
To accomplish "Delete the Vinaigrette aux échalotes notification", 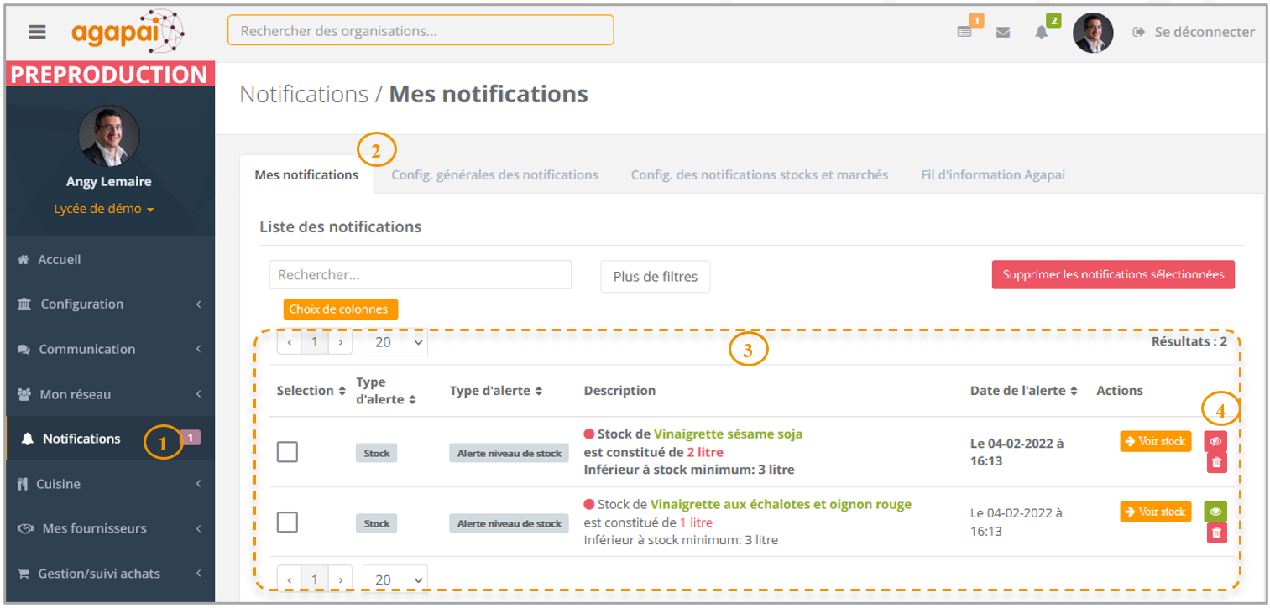I will coord(1217,533).
